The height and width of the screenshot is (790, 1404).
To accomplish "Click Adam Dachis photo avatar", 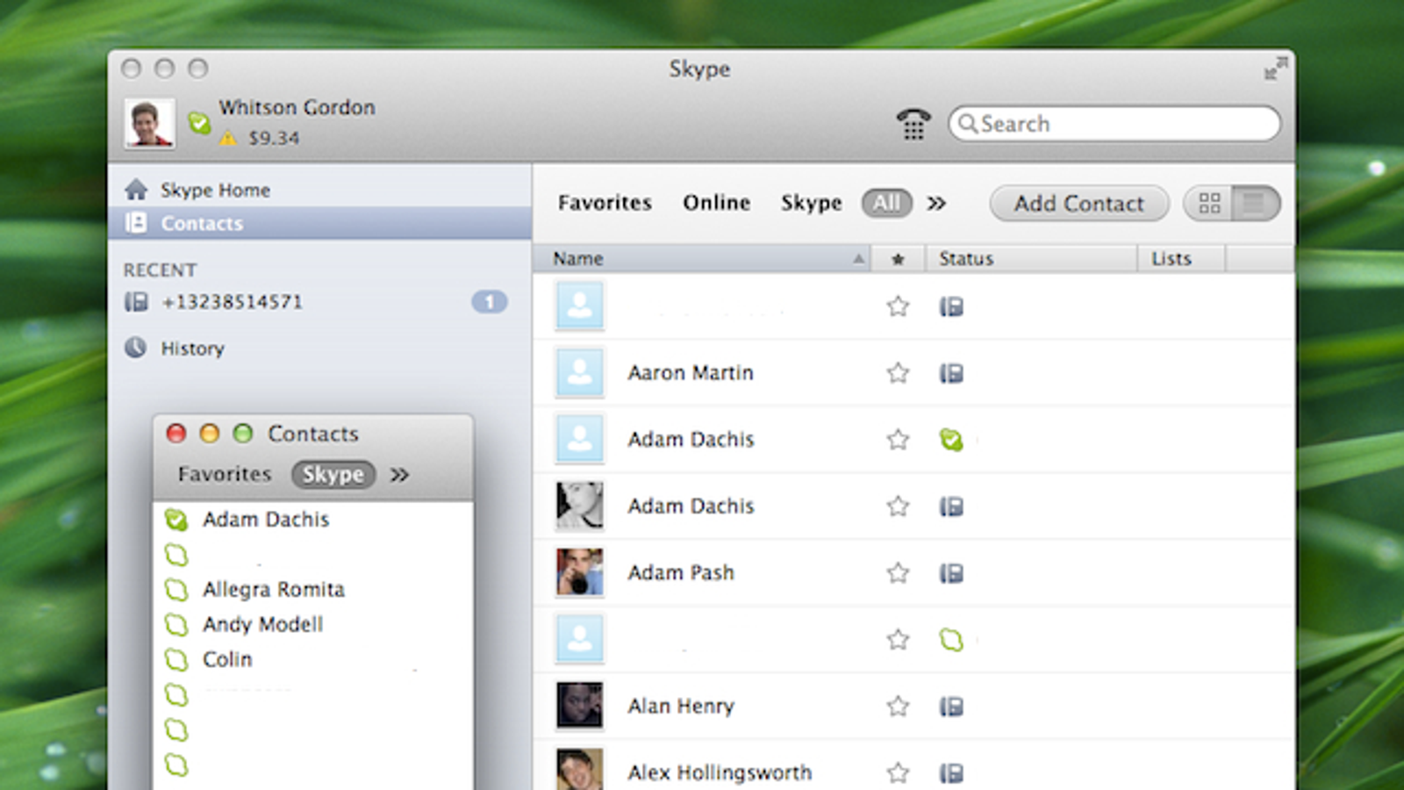I will (580, 506).
